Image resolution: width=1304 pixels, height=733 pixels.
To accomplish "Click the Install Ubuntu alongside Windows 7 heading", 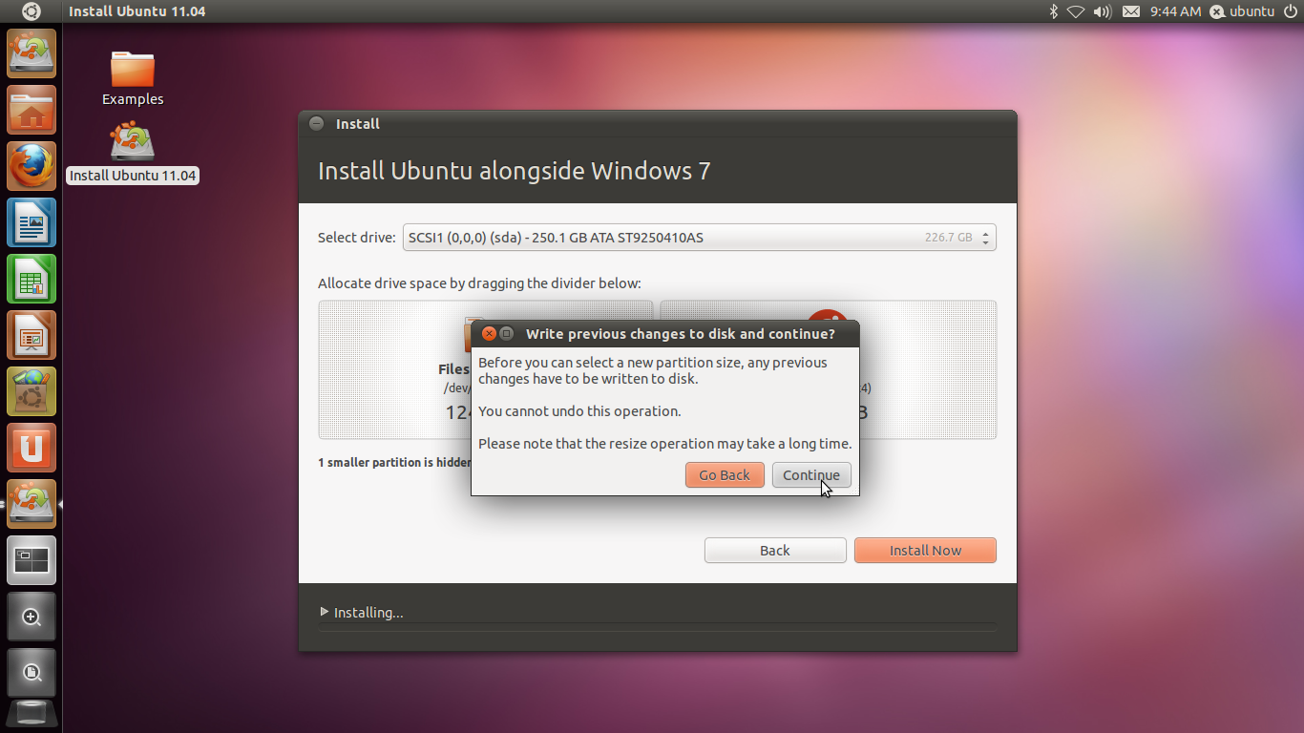I will tap(514, 171).
